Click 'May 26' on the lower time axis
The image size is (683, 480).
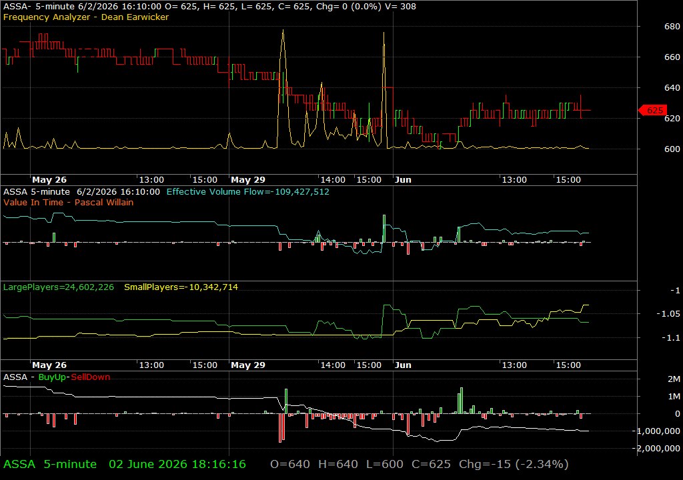click(49, 365)
